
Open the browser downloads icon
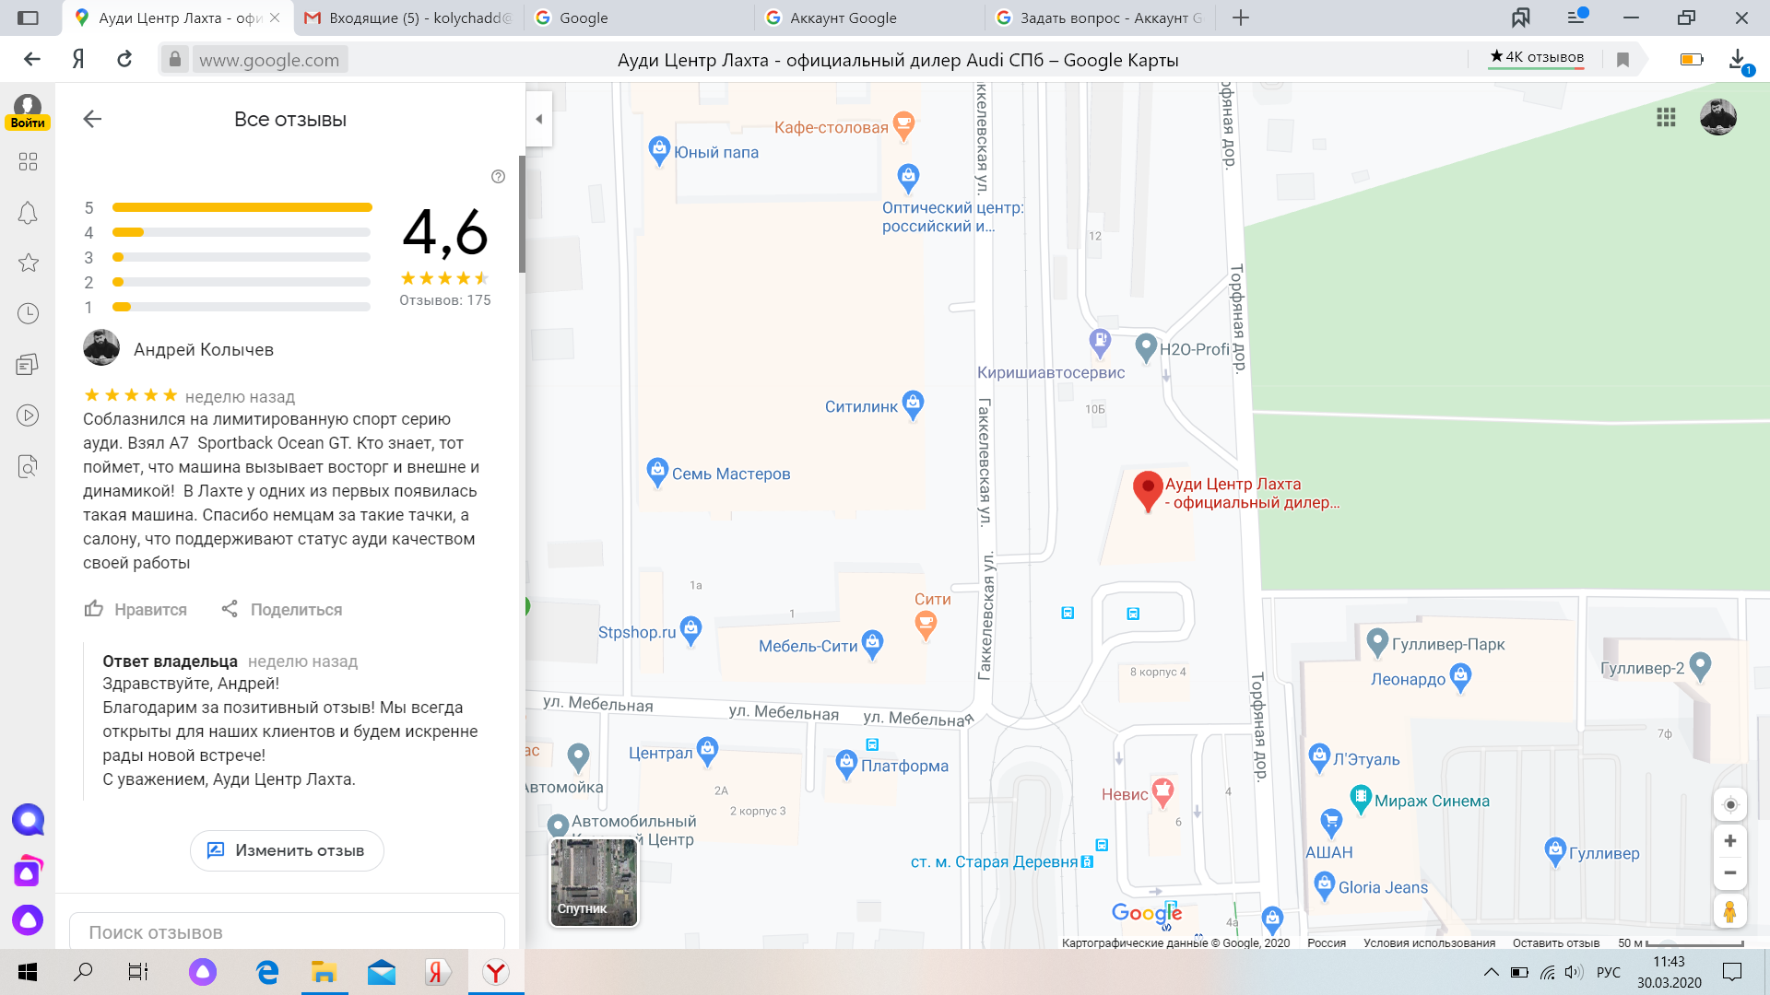pos(1738,60)
